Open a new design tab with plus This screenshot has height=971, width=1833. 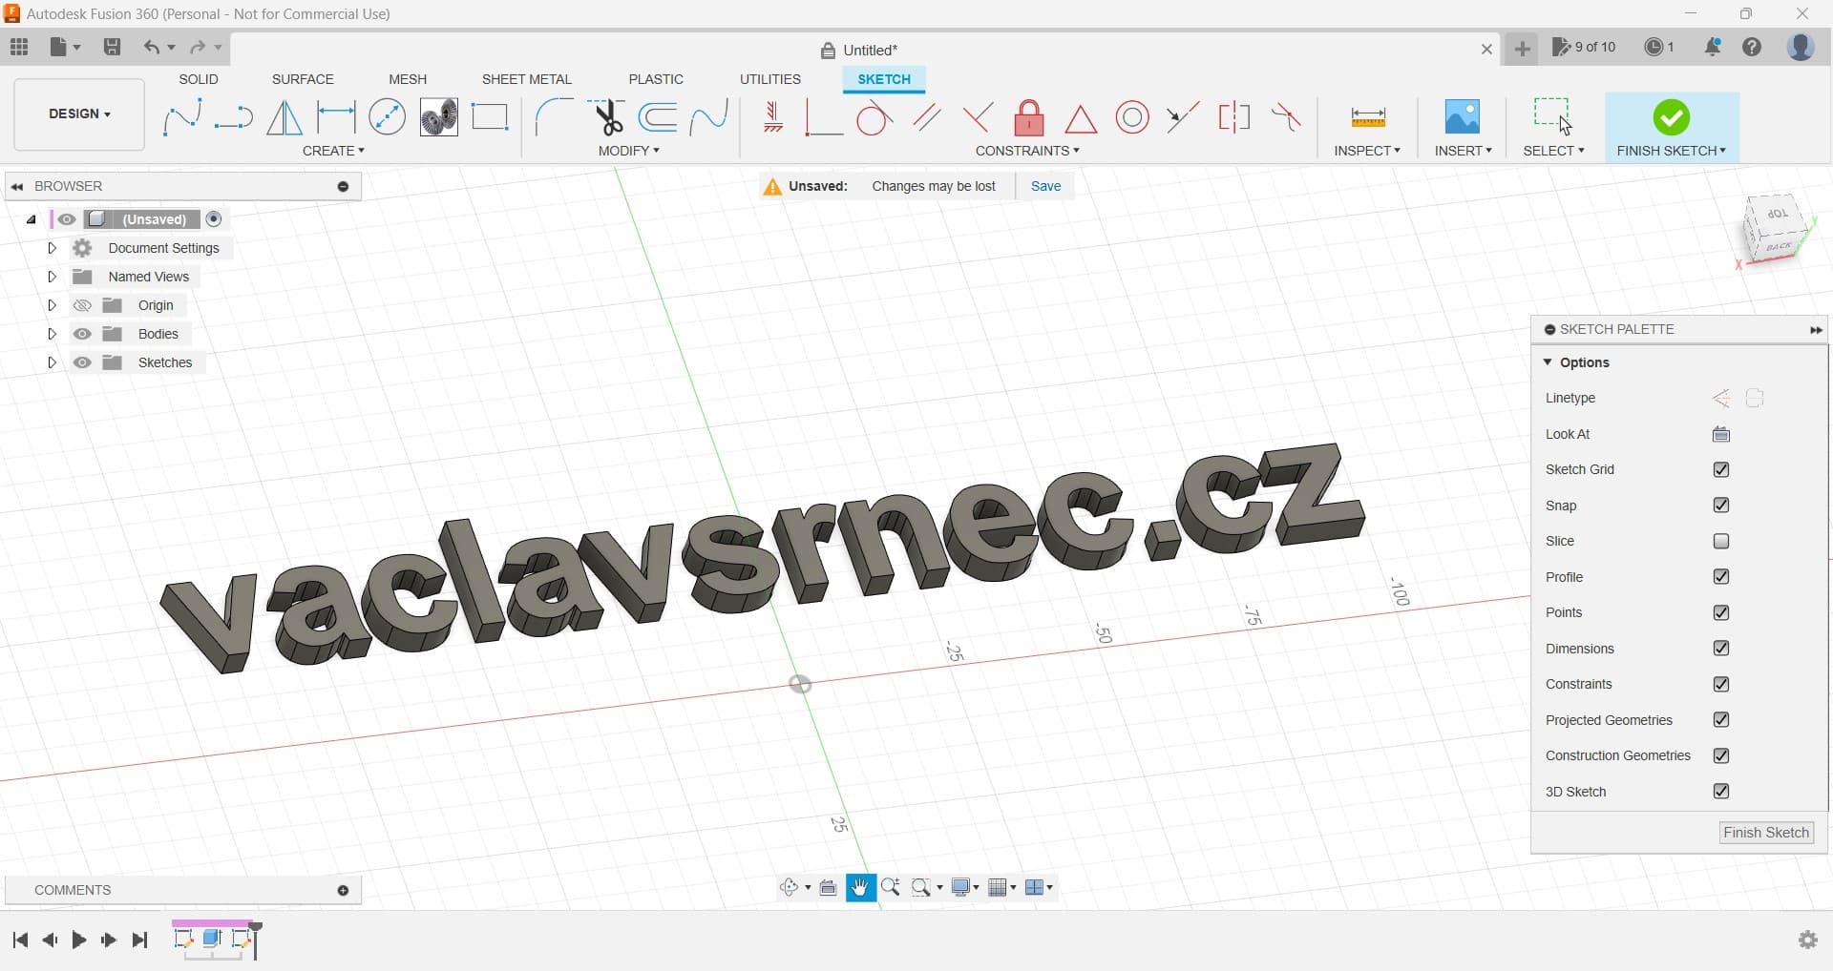coord(1522,48)
